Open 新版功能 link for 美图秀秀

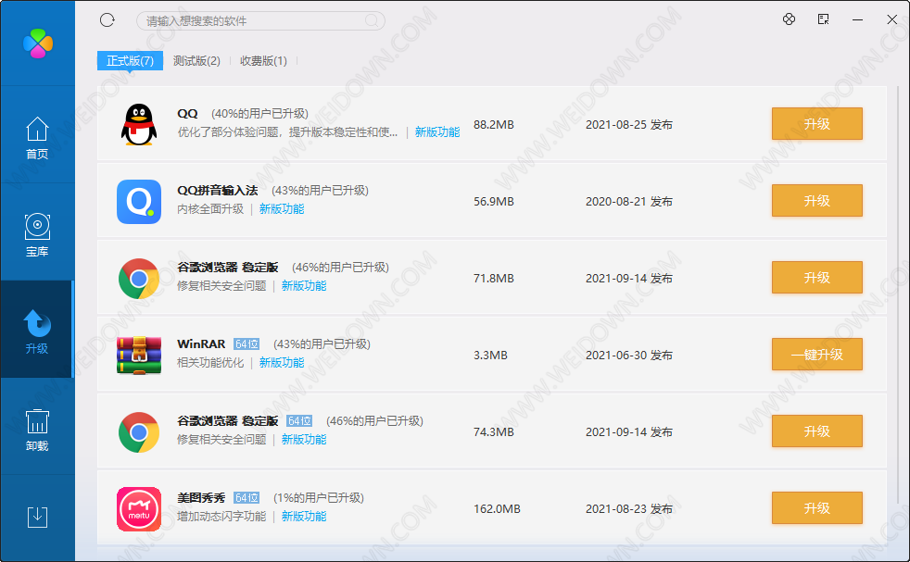click(x=304, y=517)
